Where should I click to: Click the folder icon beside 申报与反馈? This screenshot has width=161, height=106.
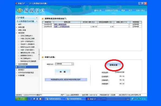tap(43, 57)
